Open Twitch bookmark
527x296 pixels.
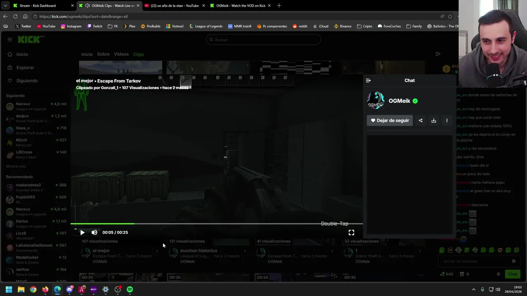coord(94,26)
